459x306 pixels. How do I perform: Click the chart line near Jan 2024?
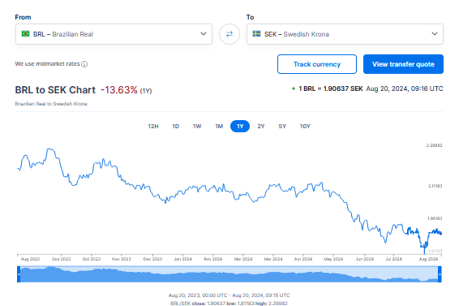[x=183, y=192]
